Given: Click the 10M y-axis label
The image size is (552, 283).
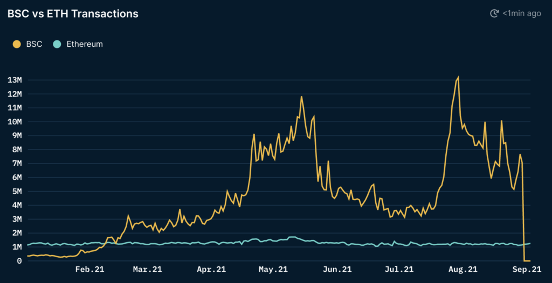Looking at the screenshot, I should pos(15,122).
